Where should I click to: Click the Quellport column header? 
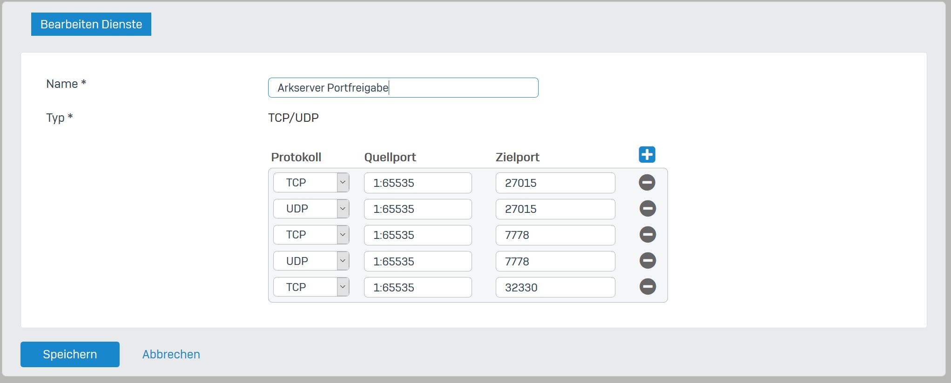[x=390, y=157]
